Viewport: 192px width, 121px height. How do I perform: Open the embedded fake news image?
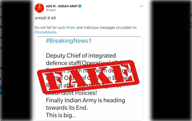[x=89, y=78]
